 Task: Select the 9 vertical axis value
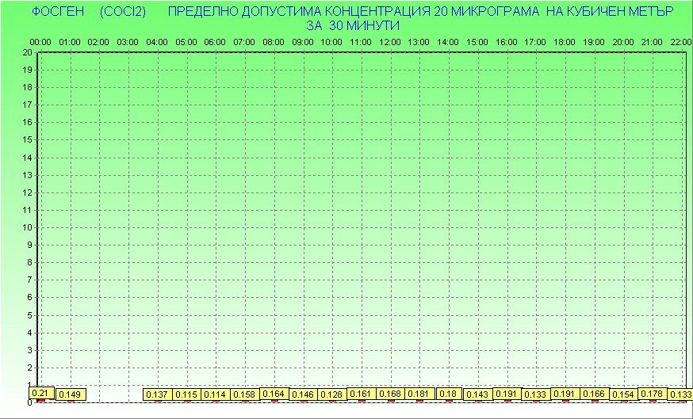coord(29,245)
